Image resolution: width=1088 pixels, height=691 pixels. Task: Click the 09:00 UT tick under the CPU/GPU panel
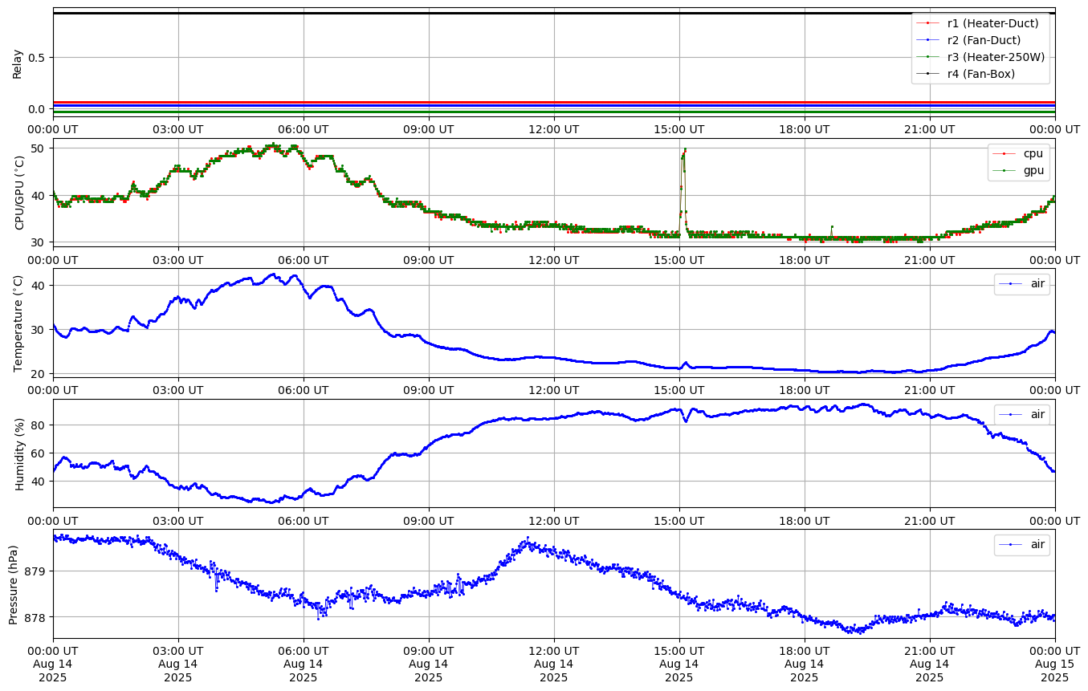[x=429, y=259]
